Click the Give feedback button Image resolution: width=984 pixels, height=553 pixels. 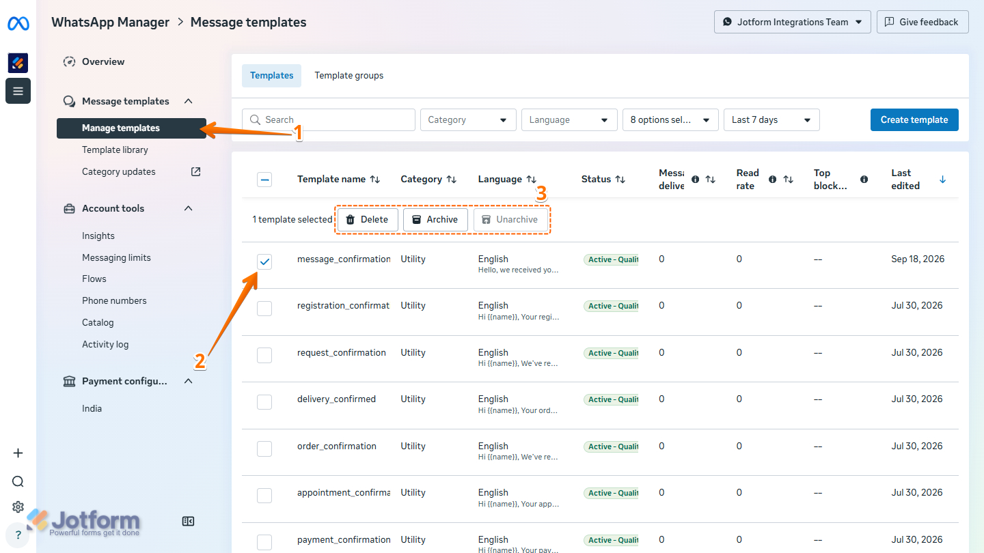click(x=922, y=22)
